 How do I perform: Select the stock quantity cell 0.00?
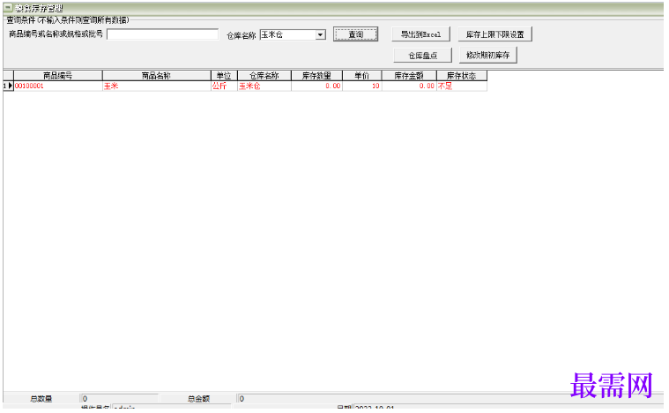[316, 86]
